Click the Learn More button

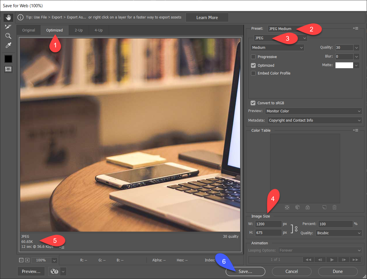(x=207, y=18)
